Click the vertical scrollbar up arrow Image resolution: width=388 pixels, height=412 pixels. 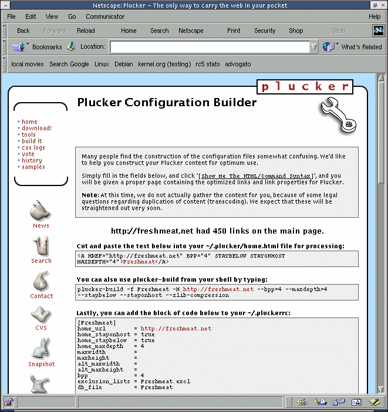pos(381,78)
